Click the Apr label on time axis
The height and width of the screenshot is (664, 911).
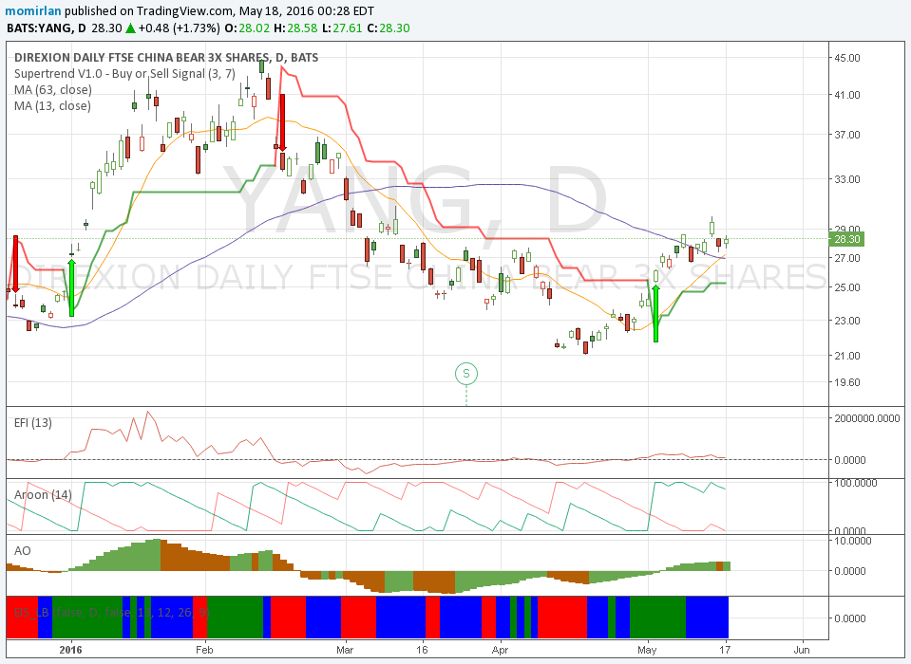[501, 650]
